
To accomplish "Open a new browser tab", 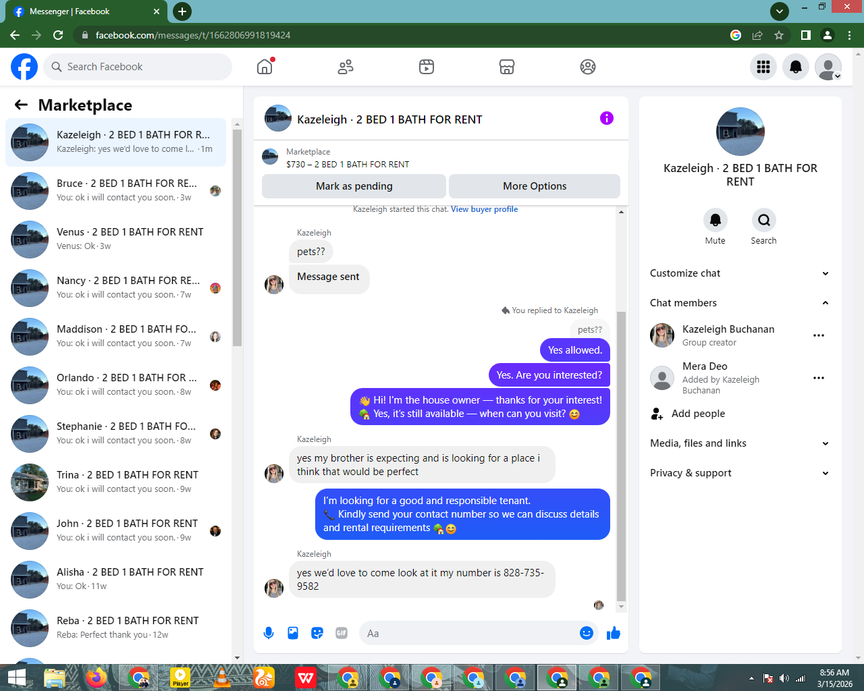I will click(182, 11).
